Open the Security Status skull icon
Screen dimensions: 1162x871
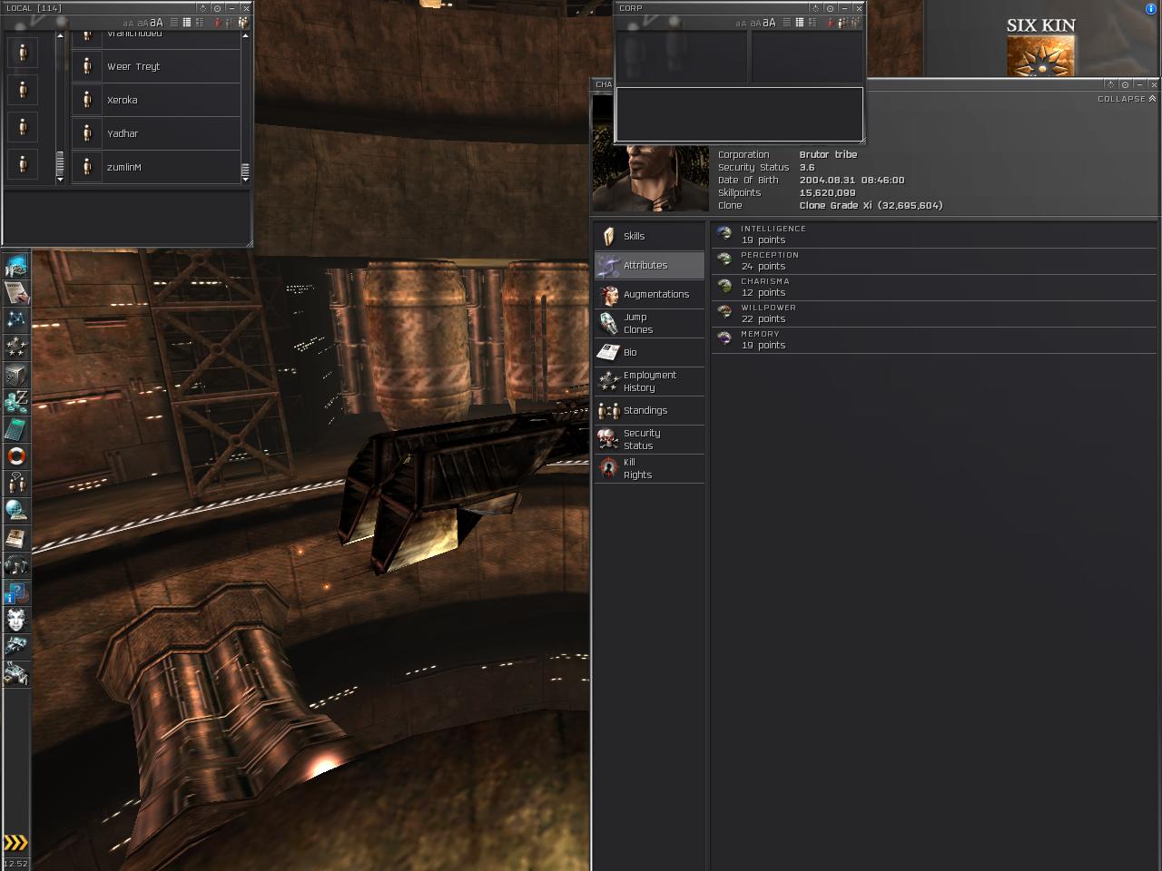pos(608,439)
